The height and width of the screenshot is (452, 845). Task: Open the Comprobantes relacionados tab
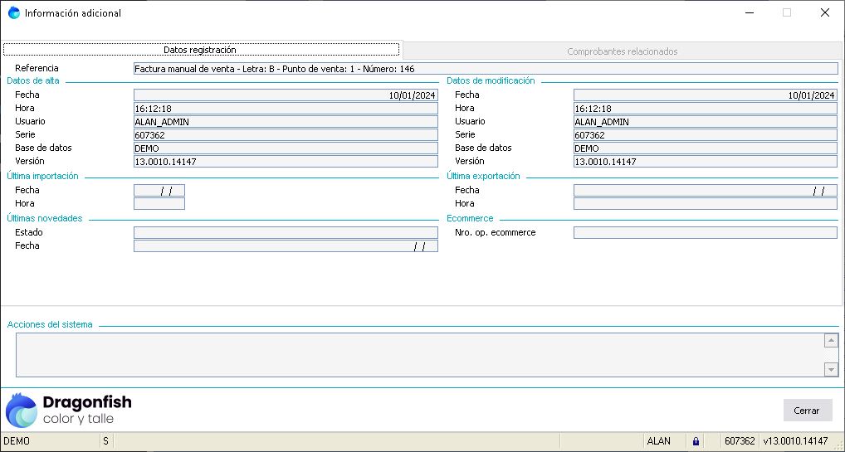pos(623,51)
